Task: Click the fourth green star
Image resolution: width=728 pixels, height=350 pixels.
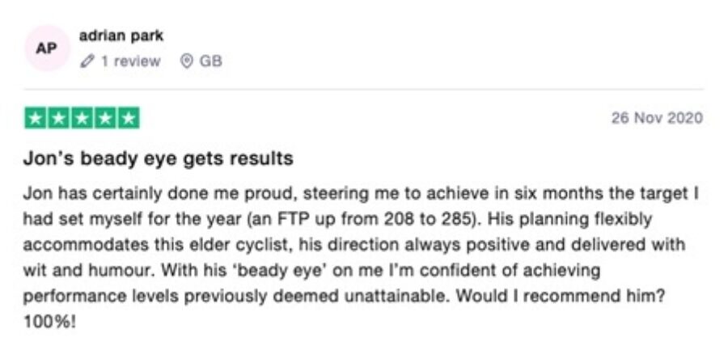Action: click(105, 118)
